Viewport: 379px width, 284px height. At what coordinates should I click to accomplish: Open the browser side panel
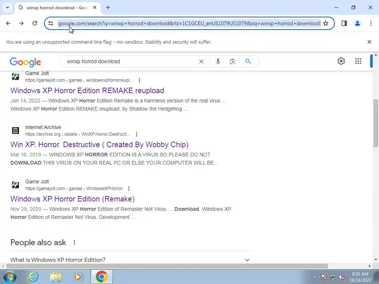pyautogui.click(x=344, y=23)
